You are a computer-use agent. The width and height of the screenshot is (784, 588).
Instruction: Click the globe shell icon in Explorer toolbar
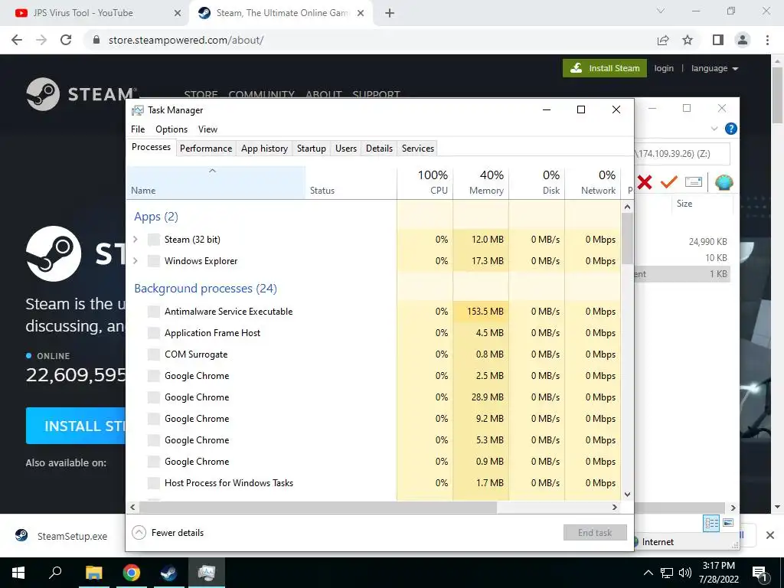point(724,182)
